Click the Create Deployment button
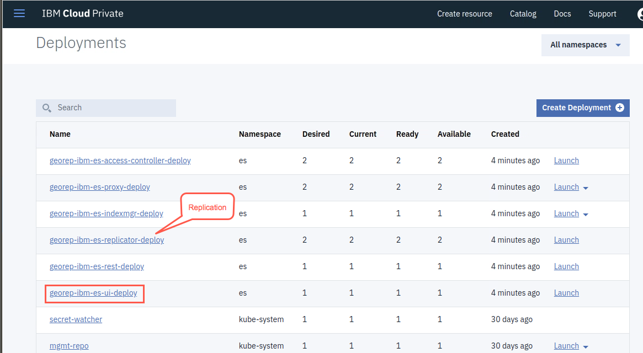The height and width of the screenshot is (353, 643). pos(583,108)
